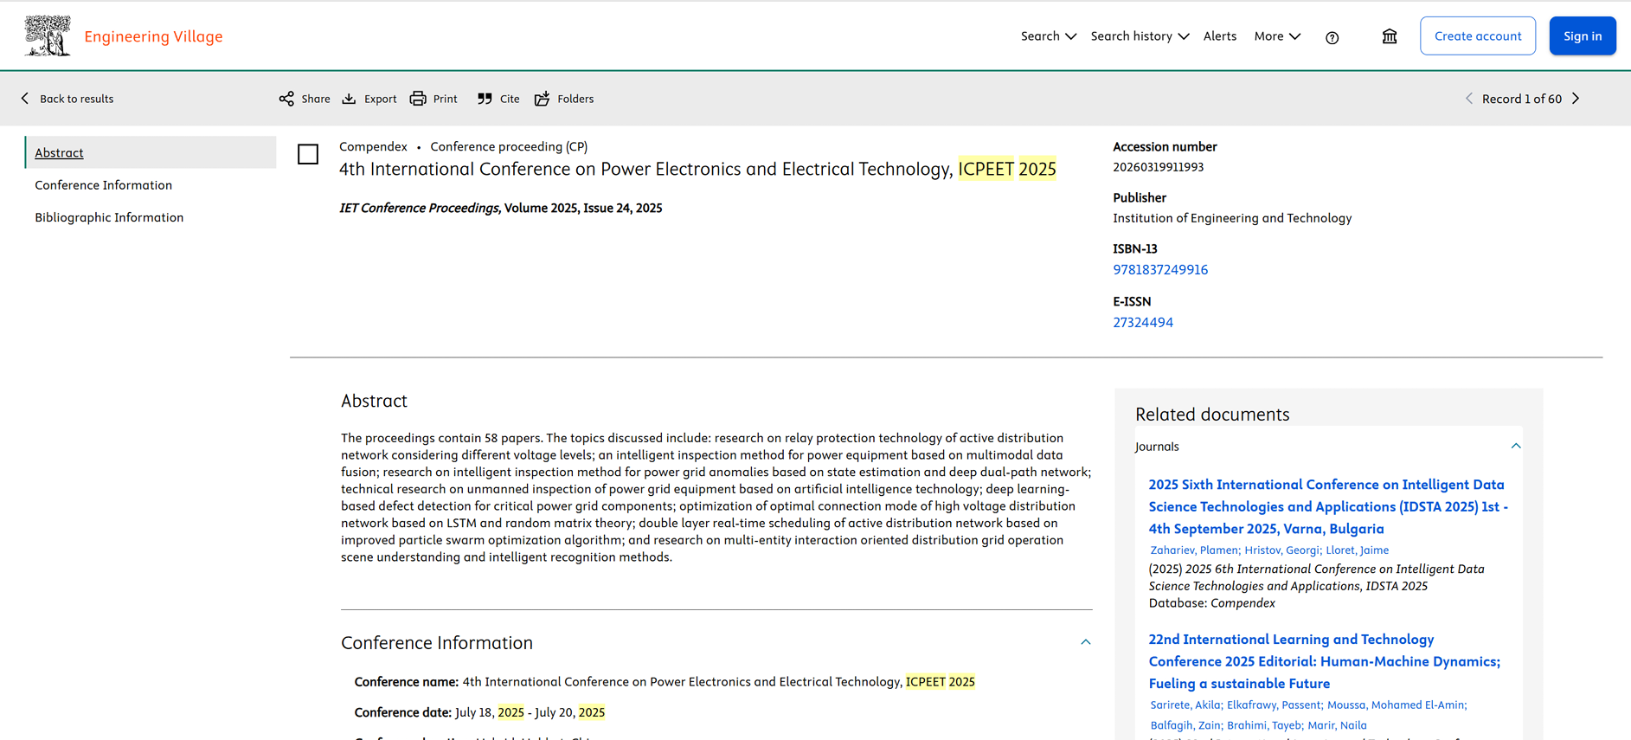Open the help question mark icon

pyautogui.click(x=1332, y=37)
